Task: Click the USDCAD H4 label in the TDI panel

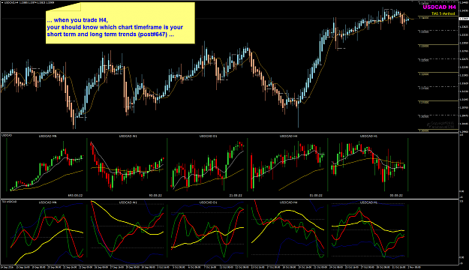Action: [288, 202]
